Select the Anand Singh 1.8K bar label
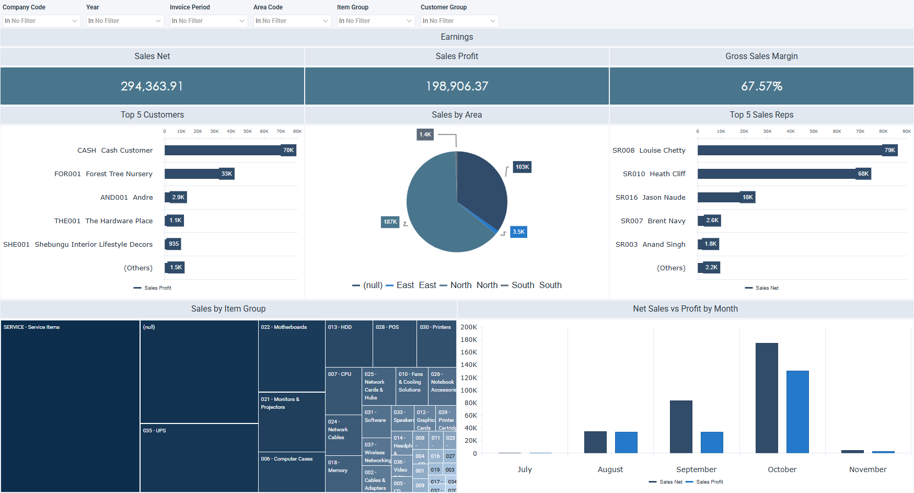Image resolution: width=914 pixels, height=493 pixels. pos(711,244)
